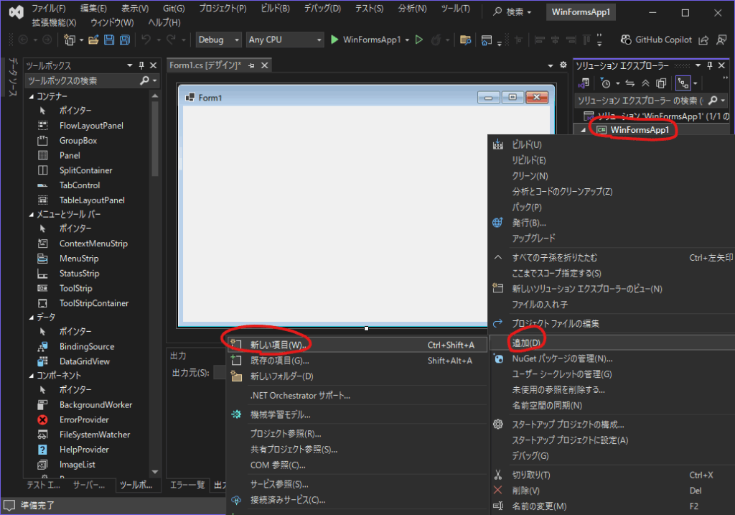This screenshot has width=735, height=515.
Task: Open the Debug configuration dropdown
Action: [218, 40]
